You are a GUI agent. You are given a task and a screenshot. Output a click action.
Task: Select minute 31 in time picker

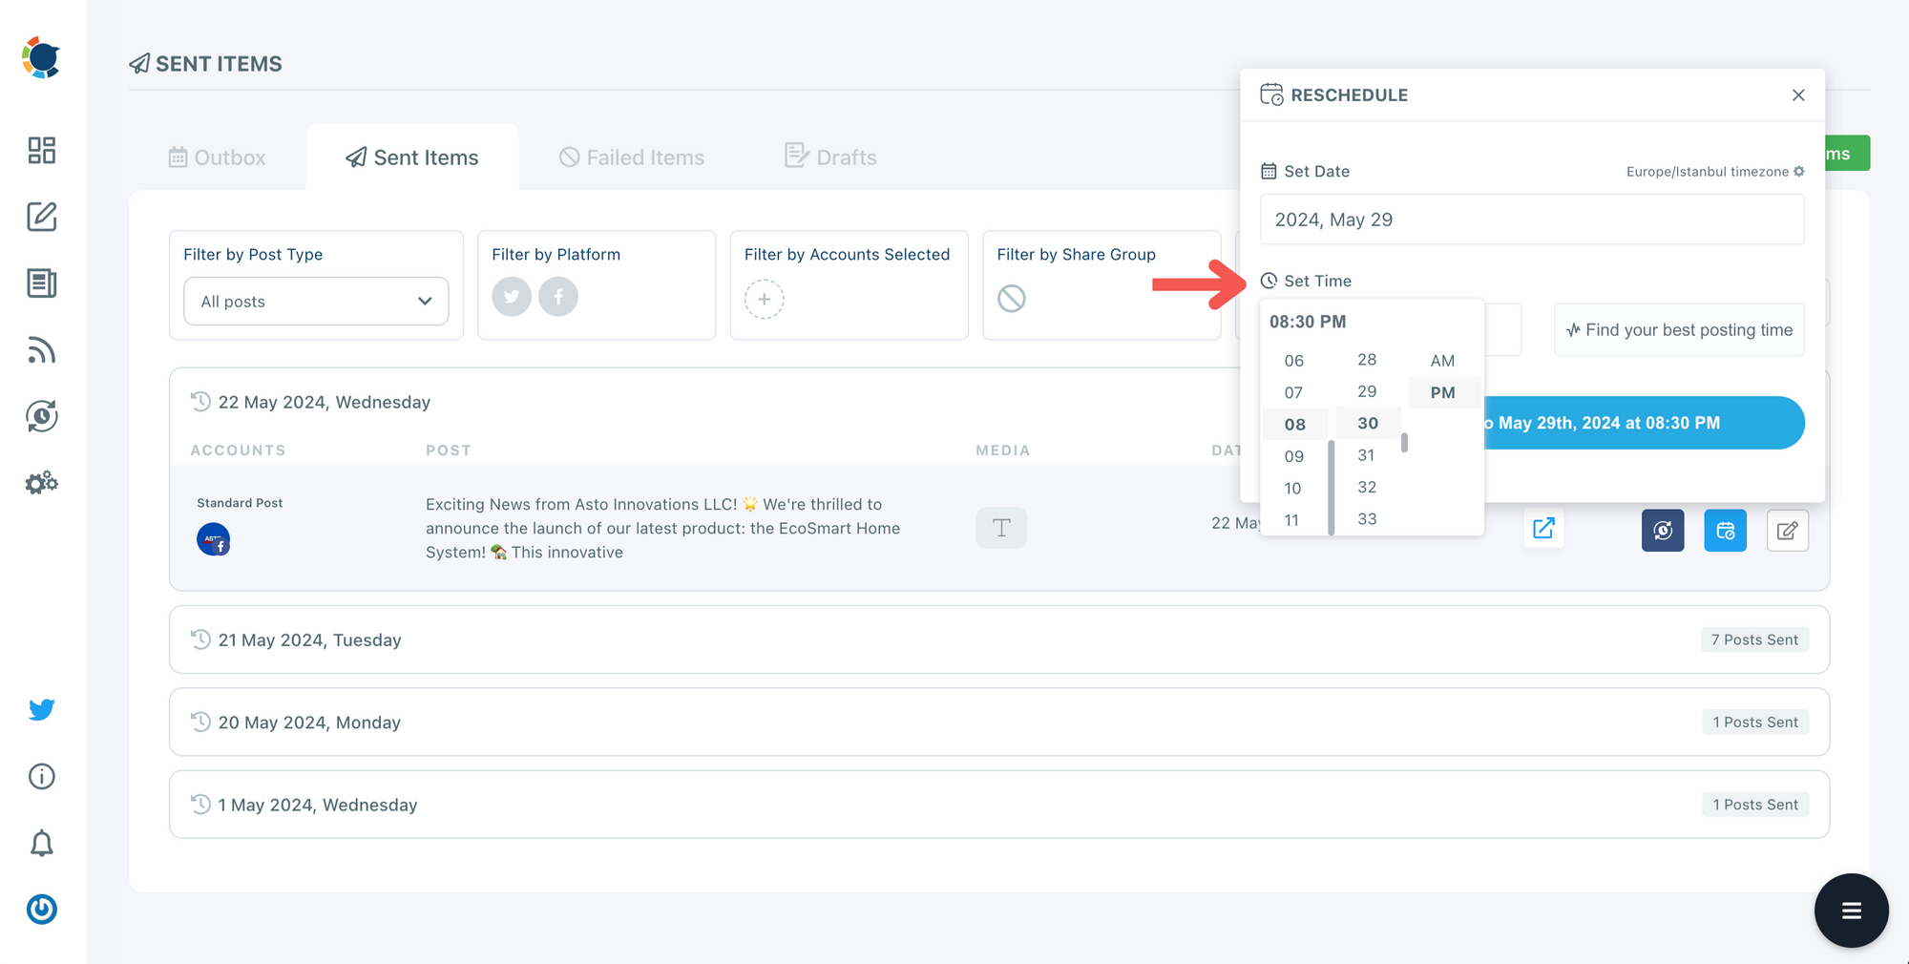[x=1368, y=455]
